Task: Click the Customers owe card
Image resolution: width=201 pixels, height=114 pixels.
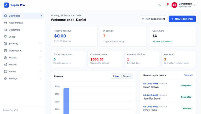Action: [105, 59]
